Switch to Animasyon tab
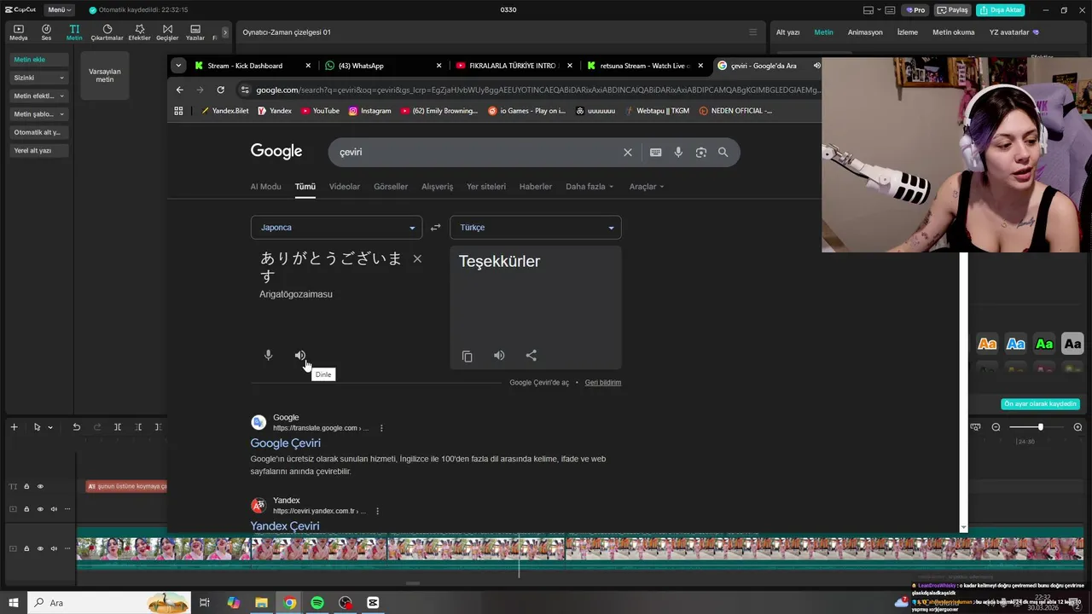The height and width of the screenshot is (614, 1092). pos(865,32)
